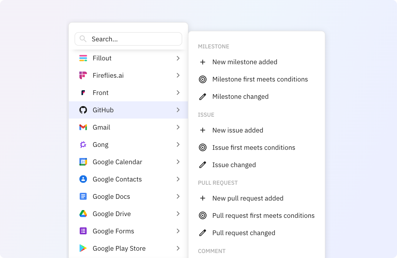Expand the Google Forms row chevron
Viewport: 397px width, 258px height.
178,231
